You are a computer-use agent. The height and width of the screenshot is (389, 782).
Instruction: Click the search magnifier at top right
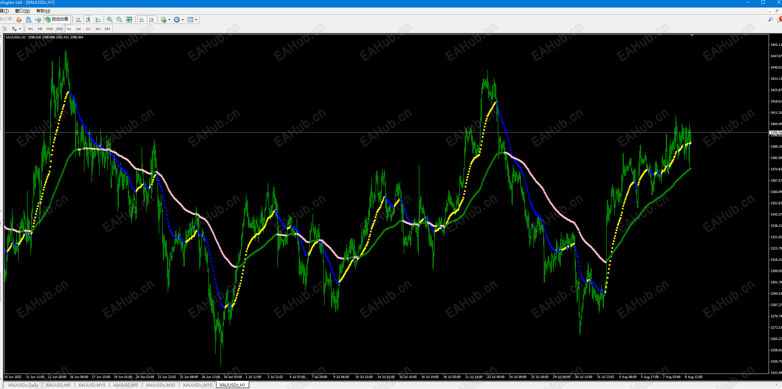pos(770,20)
